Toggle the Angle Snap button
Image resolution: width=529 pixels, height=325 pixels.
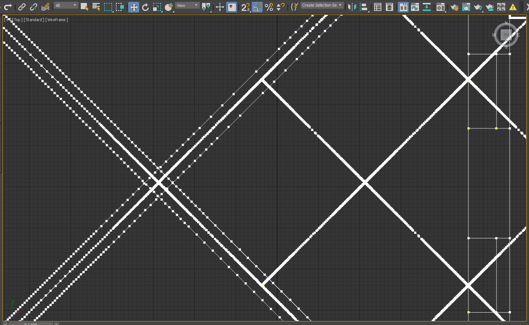(257, 7)
